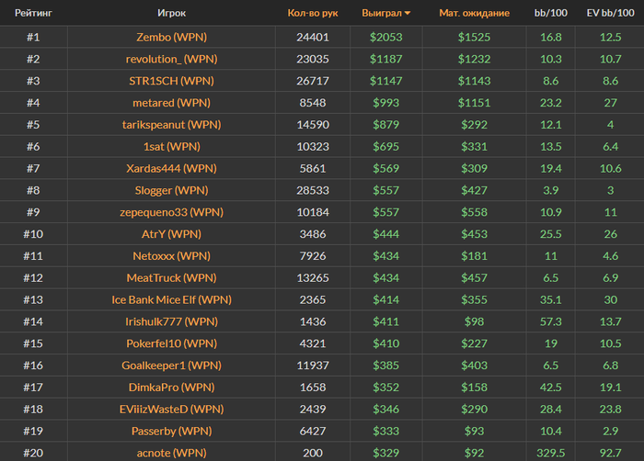Click the Игрок column header
The height and width of the screenshot is (461, 644).
pos(172,13)
